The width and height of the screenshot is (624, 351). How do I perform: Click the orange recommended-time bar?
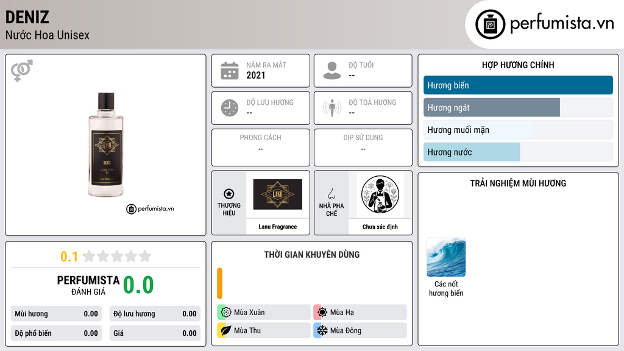pos(219,283)
